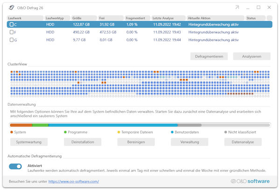Start the Datenanalyse
This screenshot has width=280, height=190.
click(x=243, y=142)
